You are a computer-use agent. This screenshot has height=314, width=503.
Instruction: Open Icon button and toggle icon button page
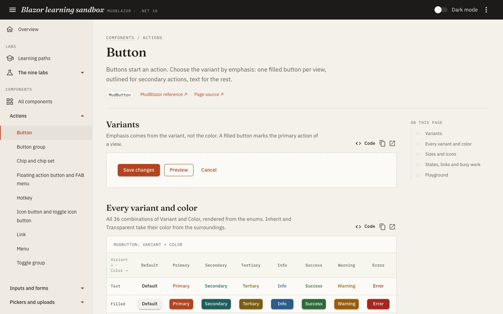(46, 216)
